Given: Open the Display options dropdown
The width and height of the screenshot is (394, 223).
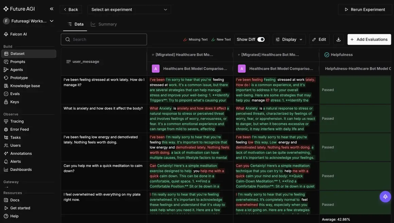Looking at the screenshot, I should click(289, 39).
